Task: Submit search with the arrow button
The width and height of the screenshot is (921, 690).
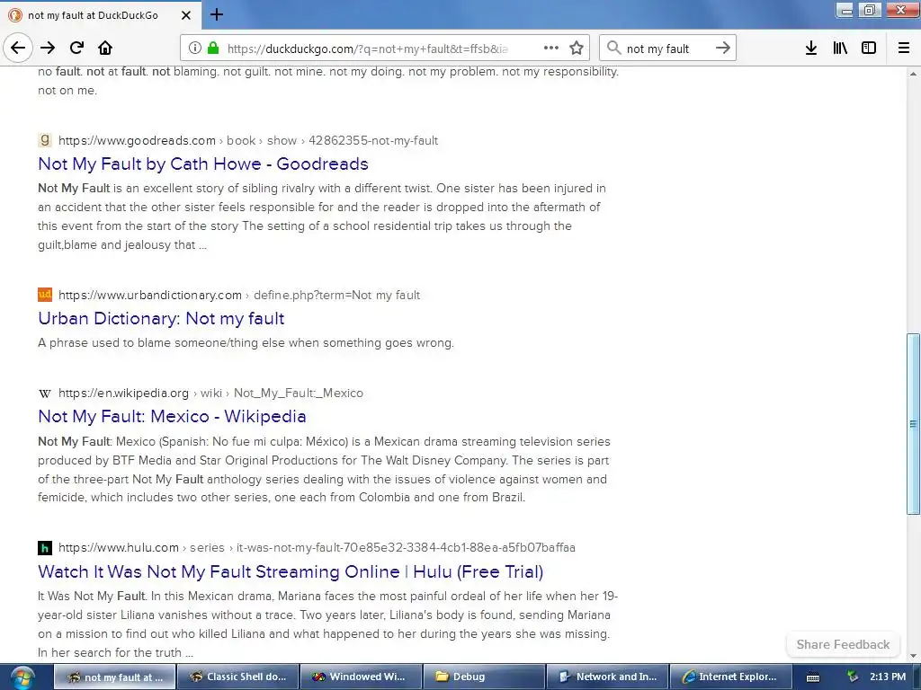Action: tap(723, 49)
